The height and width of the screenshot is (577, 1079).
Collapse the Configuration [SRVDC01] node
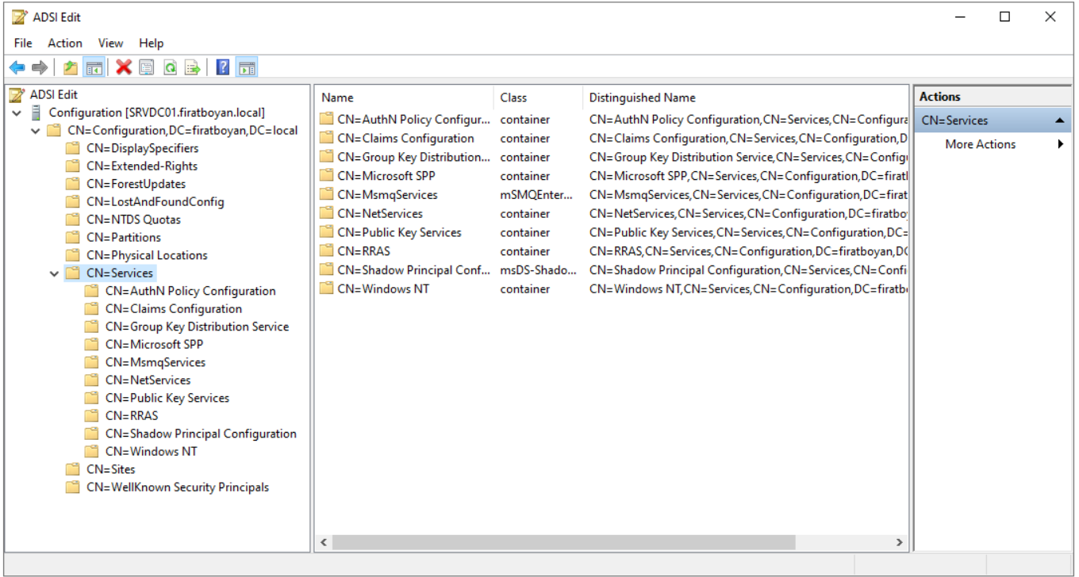point(17,113)
